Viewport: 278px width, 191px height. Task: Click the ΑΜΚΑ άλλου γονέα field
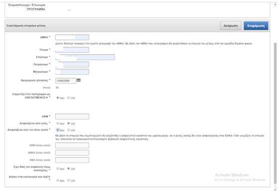pos(72,153)
